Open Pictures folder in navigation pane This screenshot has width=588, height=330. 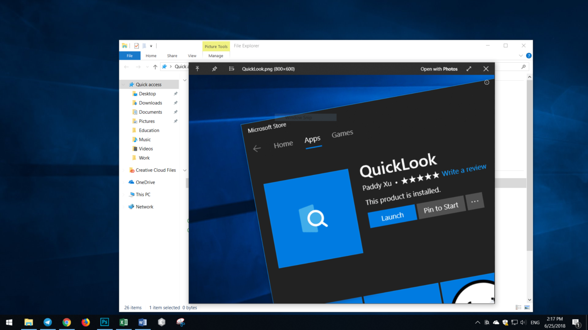[x=147, y=121]
